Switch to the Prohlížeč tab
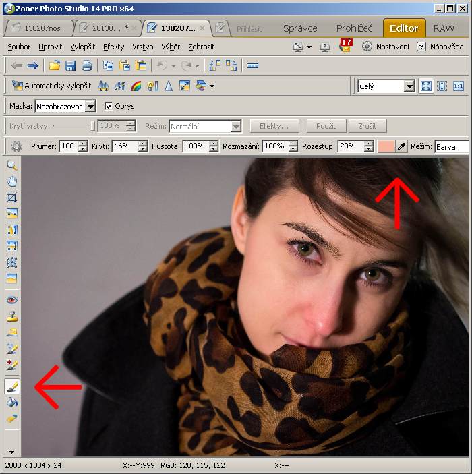472x474 pixels. pyautogui.click(x=354, y=28)
